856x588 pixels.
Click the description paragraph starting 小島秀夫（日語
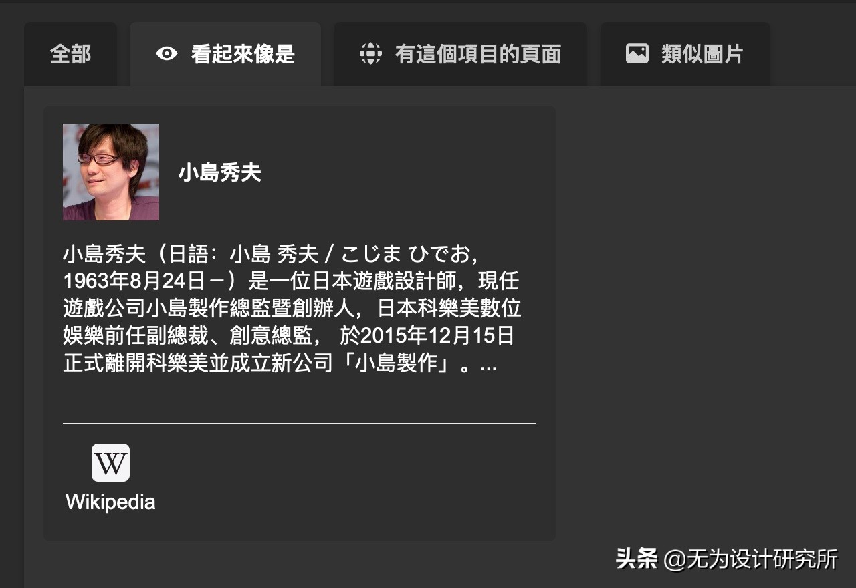point(292,309)
